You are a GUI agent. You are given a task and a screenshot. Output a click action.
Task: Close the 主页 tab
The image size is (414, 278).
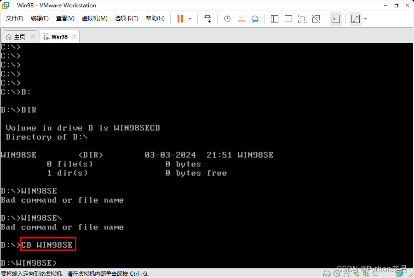[x=33, y=36]
